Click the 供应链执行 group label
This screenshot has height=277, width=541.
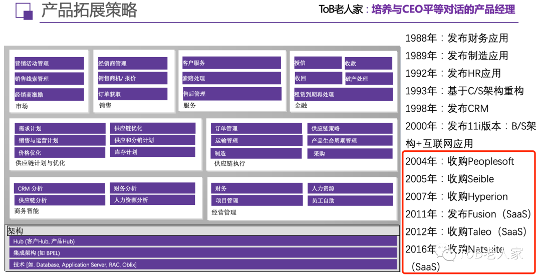tap(229, 163)
